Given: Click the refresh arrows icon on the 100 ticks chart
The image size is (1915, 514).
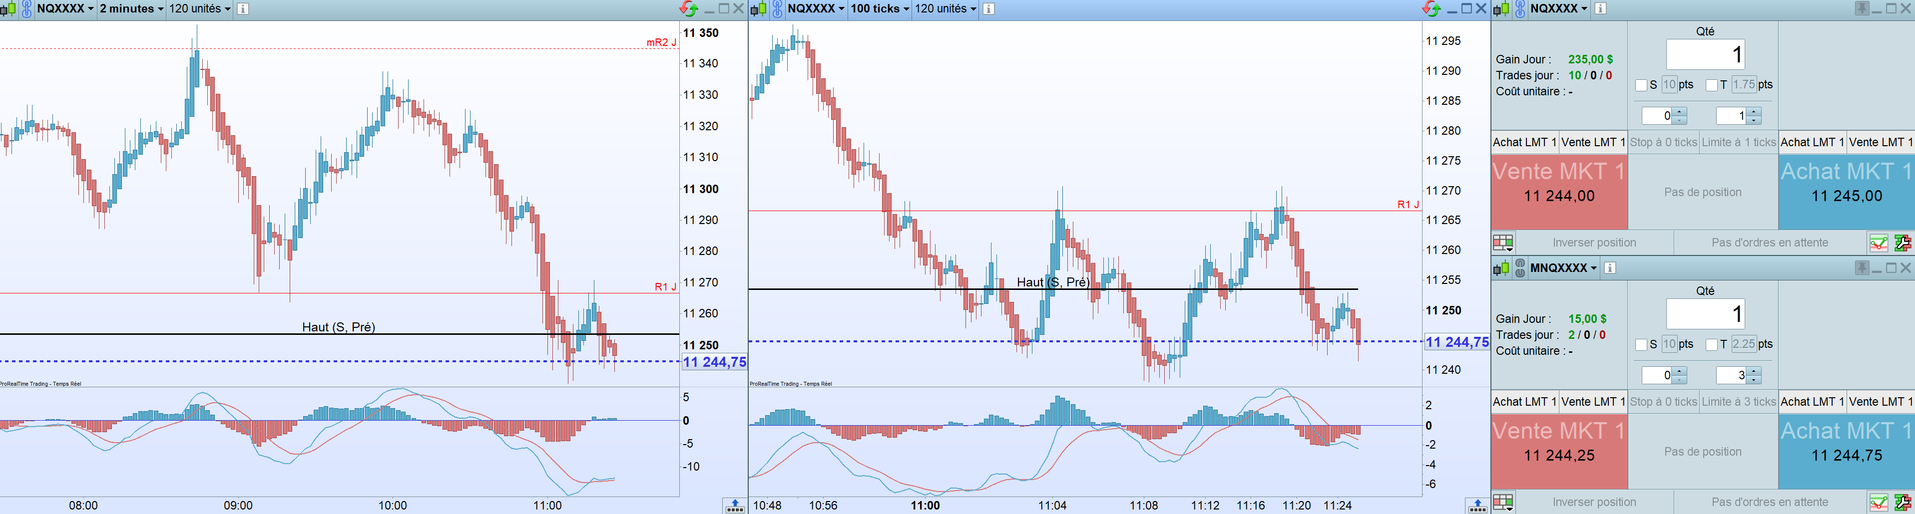Looking at the screenshot, I should point(1431,9).
